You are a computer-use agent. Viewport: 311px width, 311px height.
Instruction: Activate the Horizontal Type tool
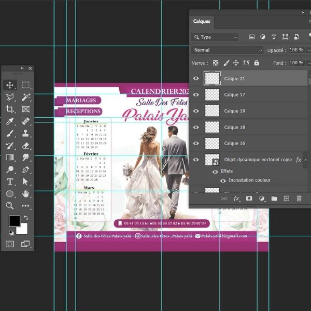coord(10,181)
